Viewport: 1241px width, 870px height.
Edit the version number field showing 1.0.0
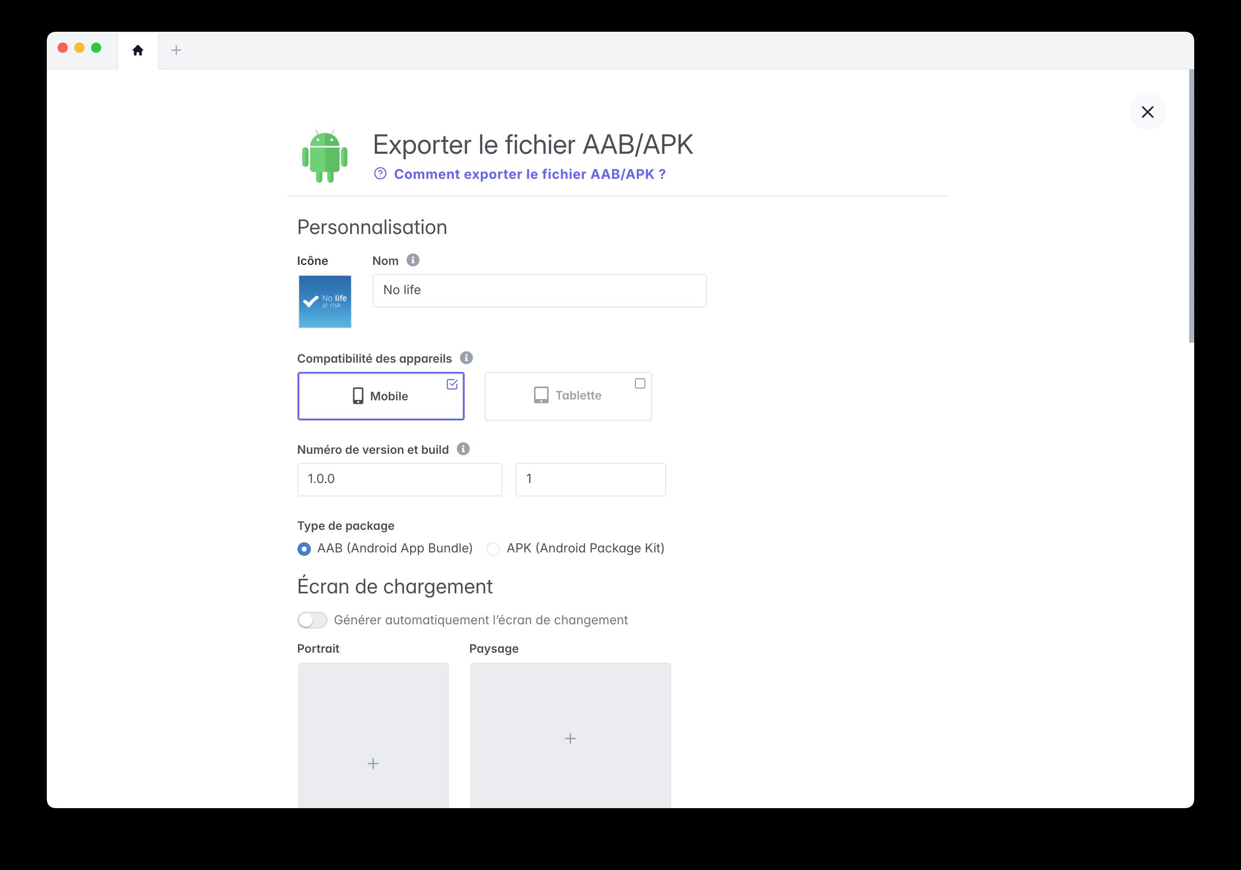(399, 479)
